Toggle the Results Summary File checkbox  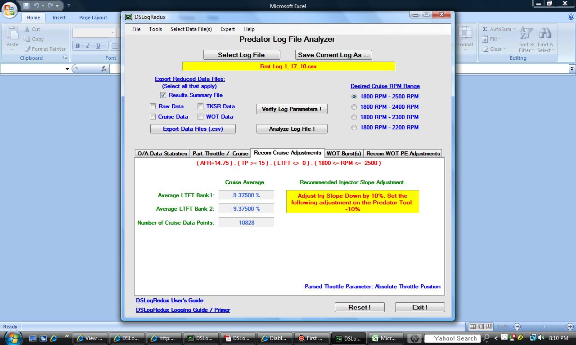163,95
